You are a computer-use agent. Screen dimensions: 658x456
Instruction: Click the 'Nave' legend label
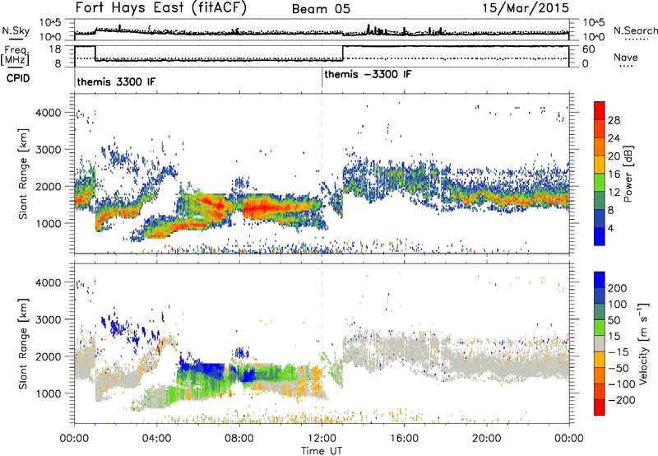[625, 57]
